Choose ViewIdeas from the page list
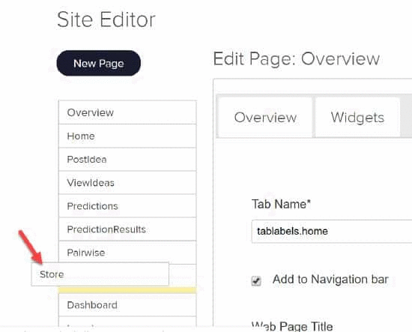The width and height of the screenshot is (412, 332). [127, 182]
